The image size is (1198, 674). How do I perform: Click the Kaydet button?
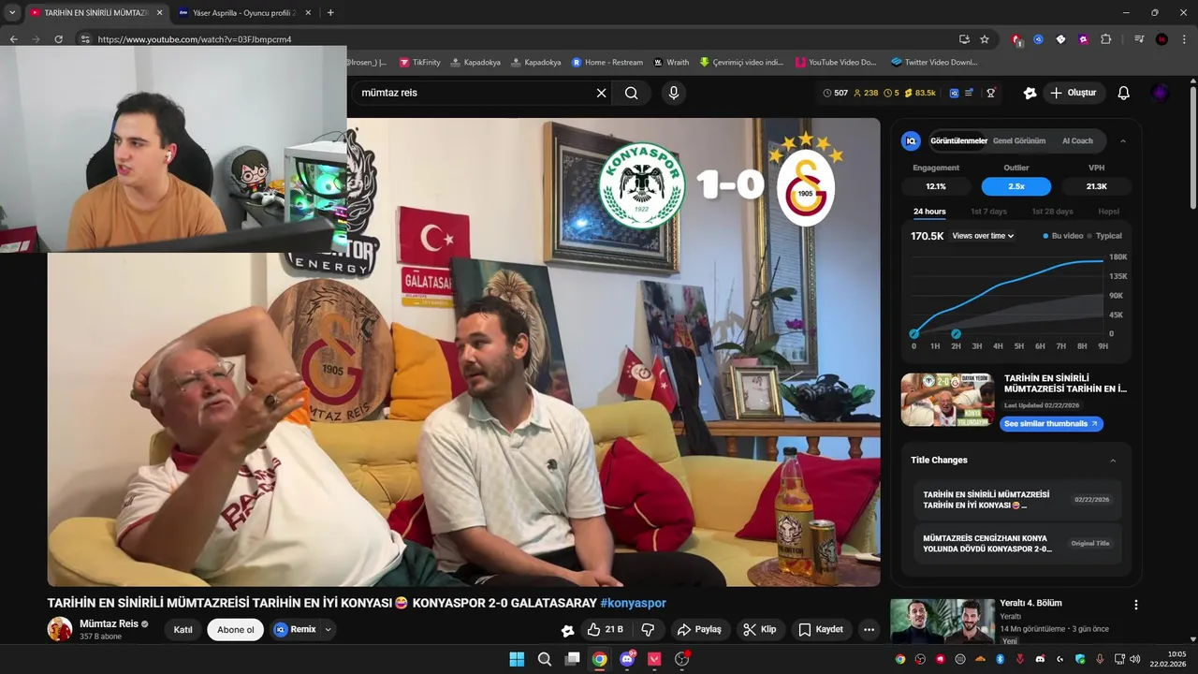[821, 629]
